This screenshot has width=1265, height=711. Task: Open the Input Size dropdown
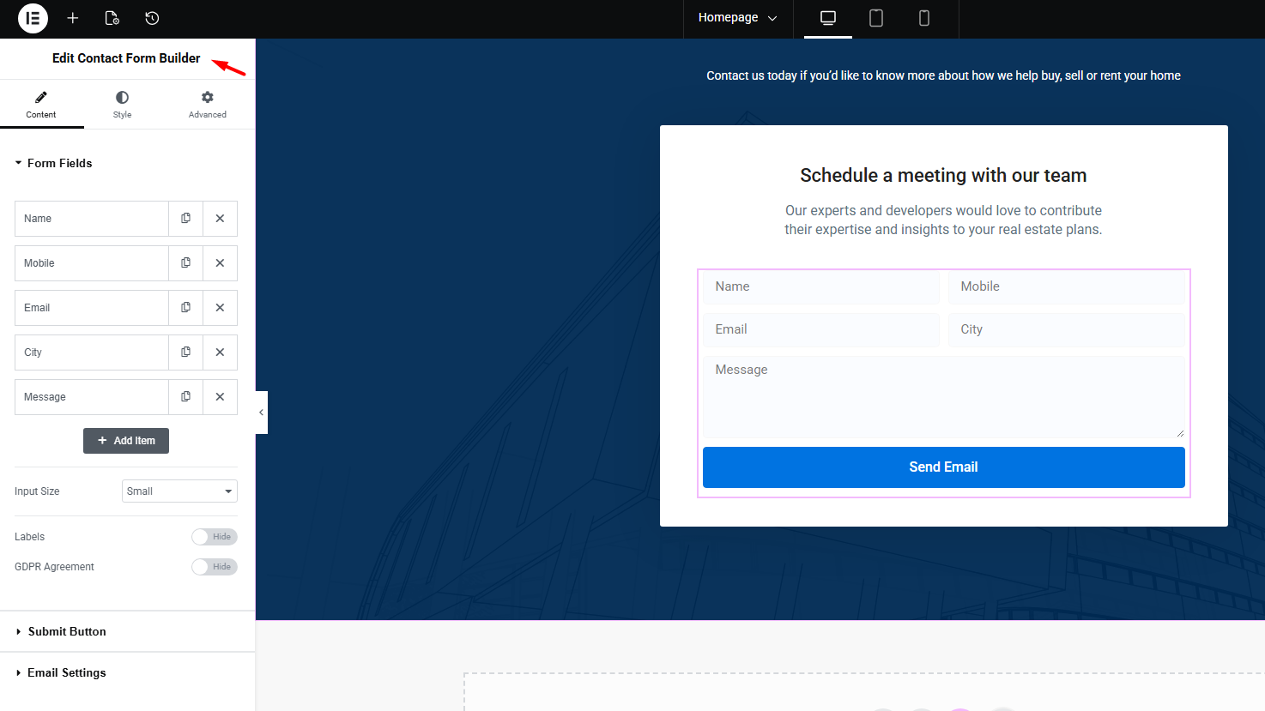(179, 491)
